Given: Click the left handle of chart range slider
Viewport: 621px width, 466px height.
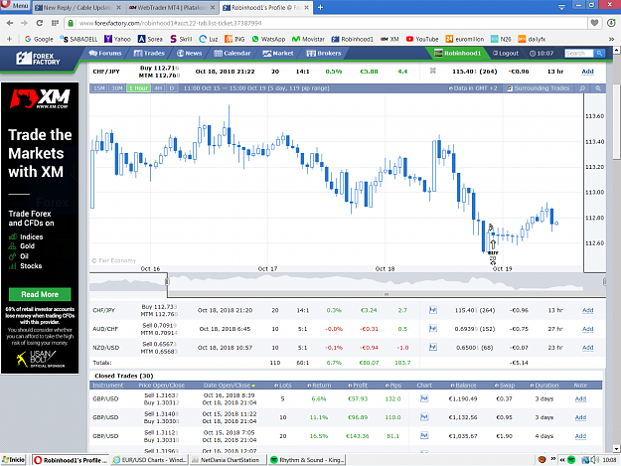Looking at the screenshot, I should [167, 281].
